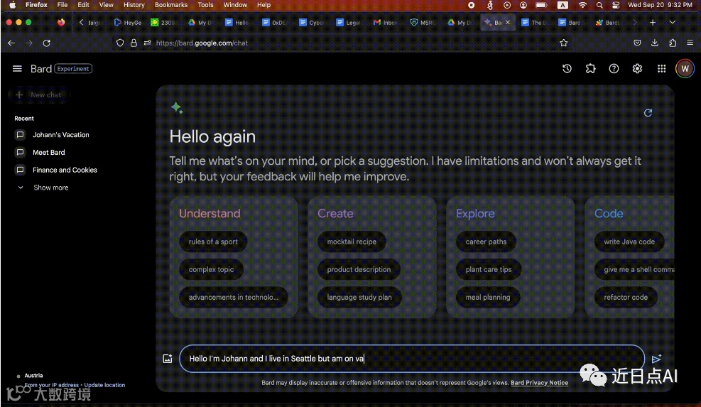Open the Bard Privacy Notice link
Viewport: 701px width, 407px height.
click(x=539, y=383)
